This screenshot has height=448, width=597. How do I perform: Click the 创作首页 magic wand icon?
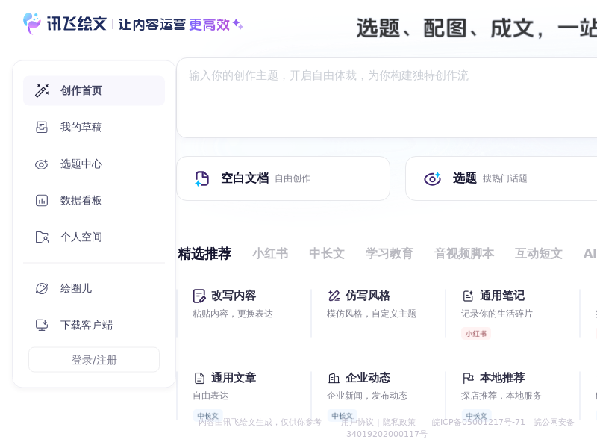click(x=42, y=90)
